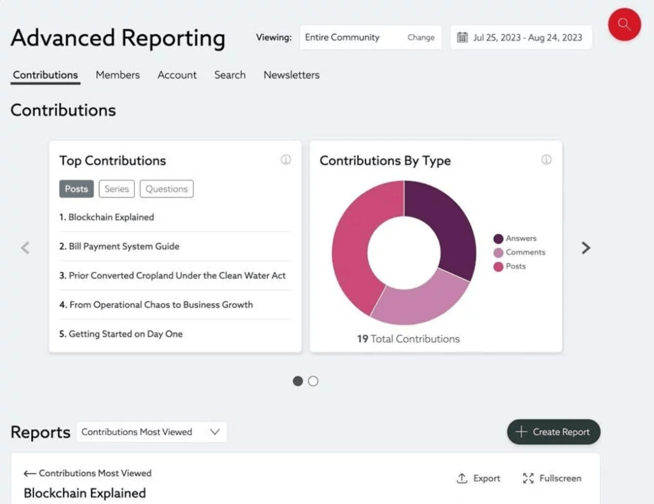Switch Top Contributions to Questions
This screenshot has height=504, width=654.
(166, 189)
